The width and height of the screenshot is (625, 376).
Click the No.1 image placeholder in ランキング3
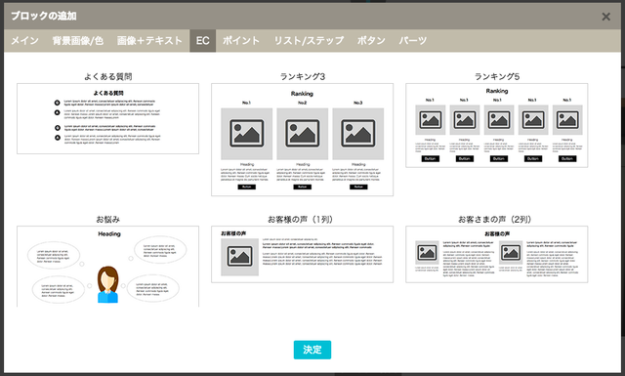tap(247, 134)
